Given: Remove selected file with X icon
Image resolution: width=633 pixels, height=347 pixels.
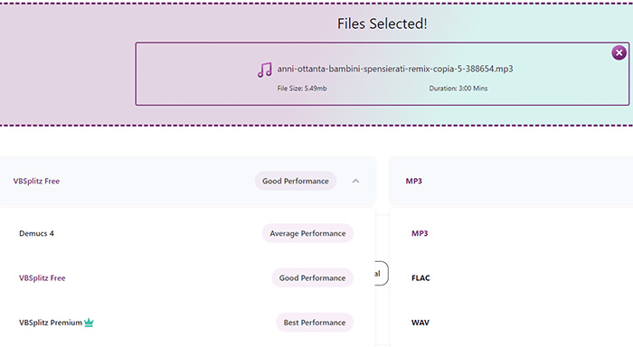Looking at the screenshot, I should coord(619,52).
